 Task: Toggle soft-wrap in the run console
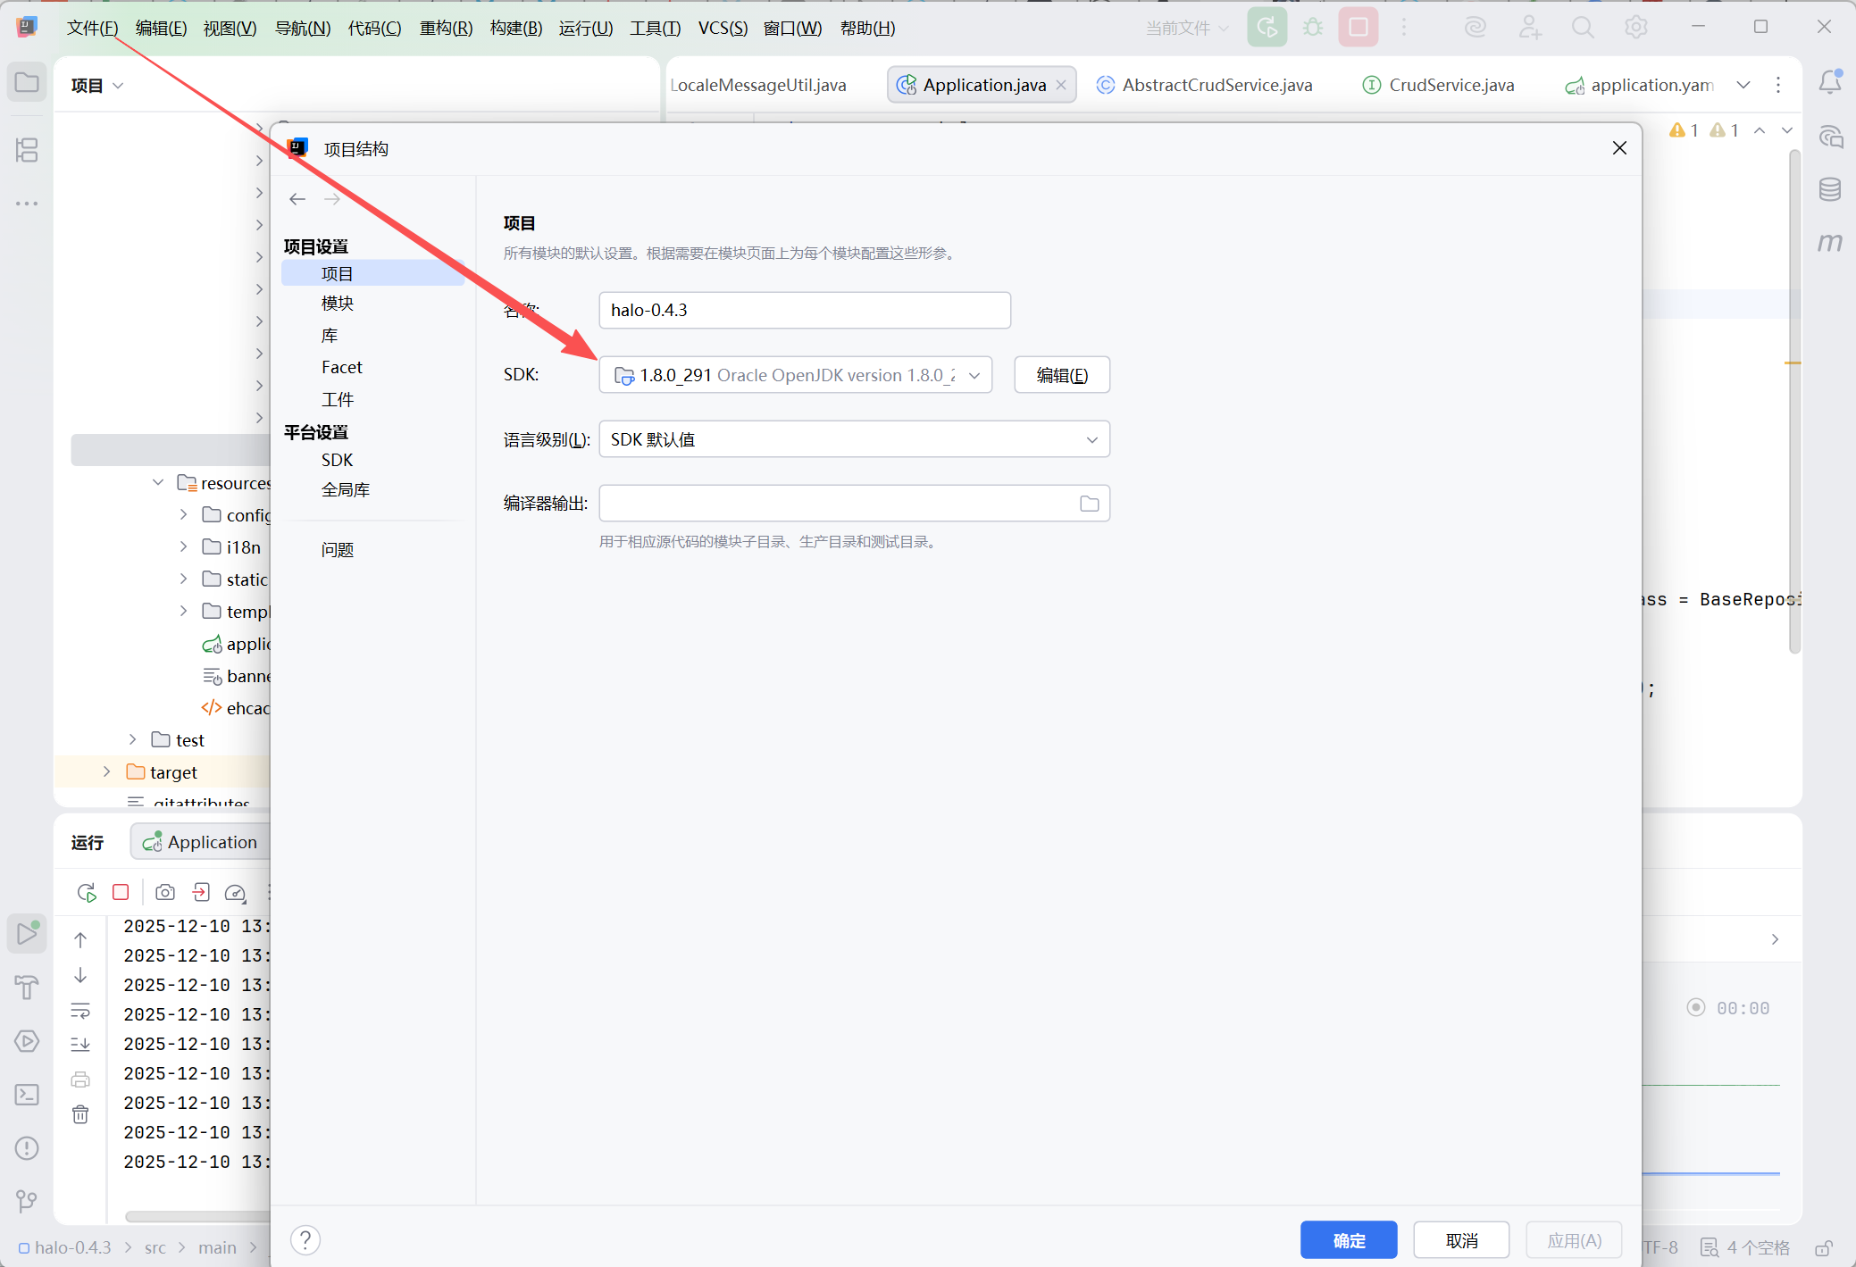80,1011
